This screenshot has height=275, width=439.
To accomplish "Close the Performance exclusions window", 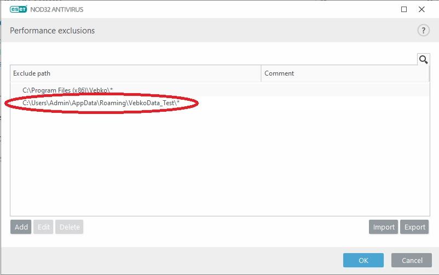I will (x=421, y=9).
